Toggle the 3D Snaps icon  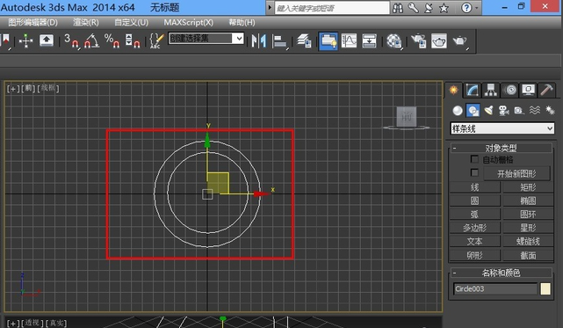[71, 40]
